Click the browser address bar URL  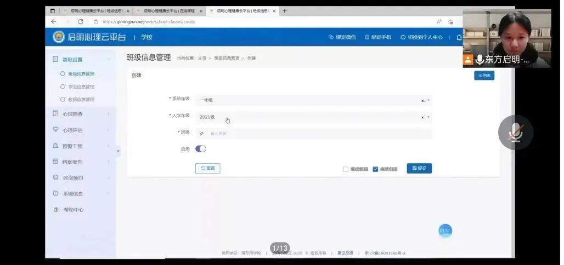point(149,21)
